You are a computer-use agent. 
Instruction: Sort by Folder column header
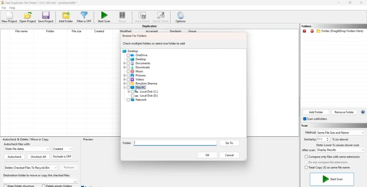50,31
